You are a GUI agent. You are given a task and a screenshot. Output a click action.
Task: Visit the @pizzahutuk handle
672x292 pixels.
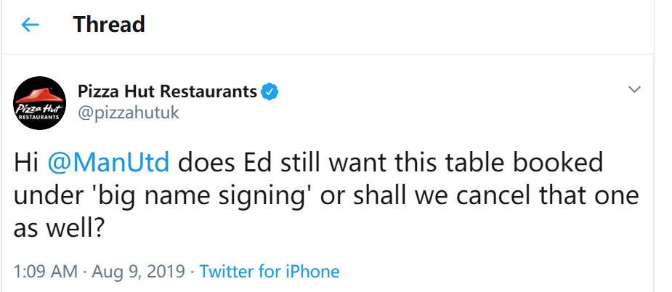pos(128,113)
